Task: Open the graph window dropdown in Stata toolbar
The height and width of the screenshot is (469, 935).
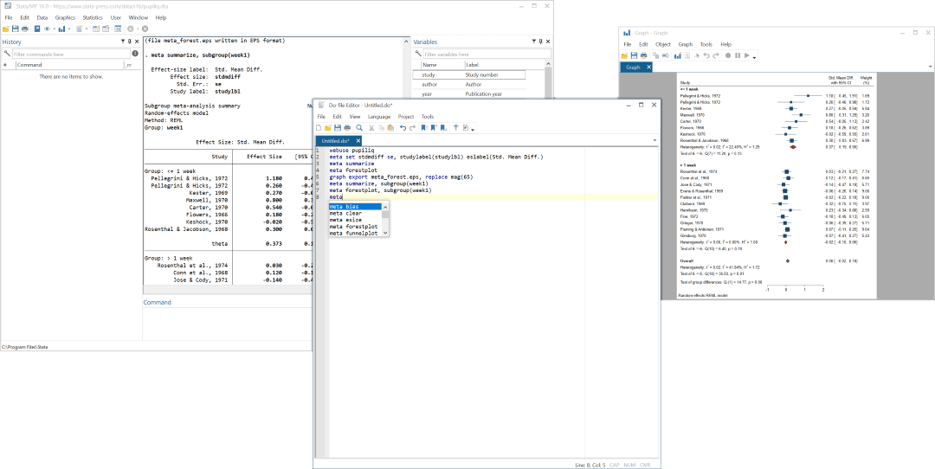Action: coord(68,29)
